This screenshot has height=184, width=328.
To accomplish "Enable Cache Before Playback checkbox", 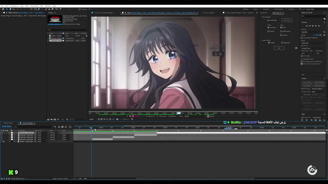I will click(302, 38).
